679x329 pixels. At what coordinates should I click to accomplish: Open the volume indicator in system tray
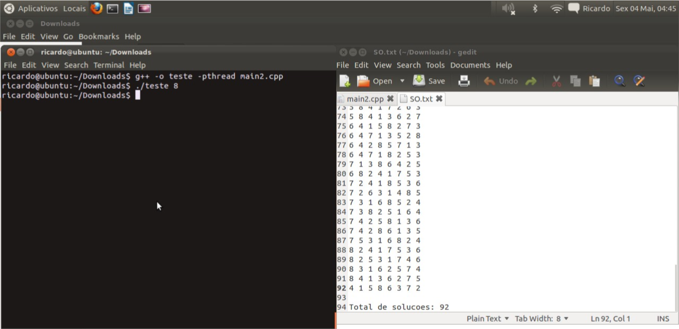[508, 8]
